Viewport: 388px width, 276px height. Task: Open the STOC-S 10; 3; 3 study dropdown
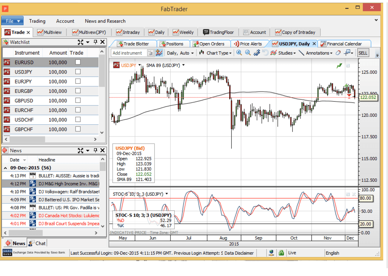coord(167,194)
